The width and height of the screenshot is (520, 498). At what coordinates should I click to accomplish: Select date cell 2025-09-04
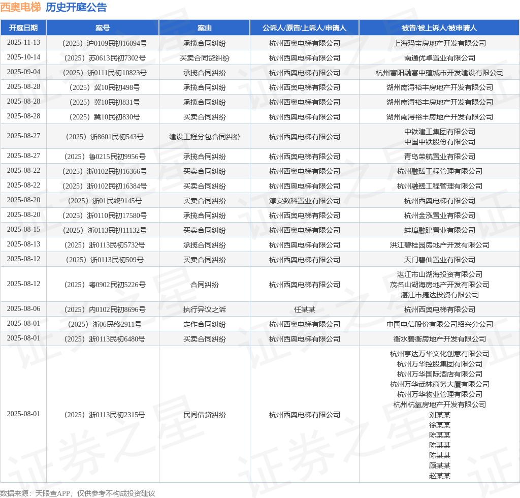point(23,72)
